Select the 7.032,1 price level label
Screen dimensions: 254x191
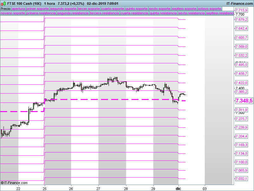coord(241,179)
